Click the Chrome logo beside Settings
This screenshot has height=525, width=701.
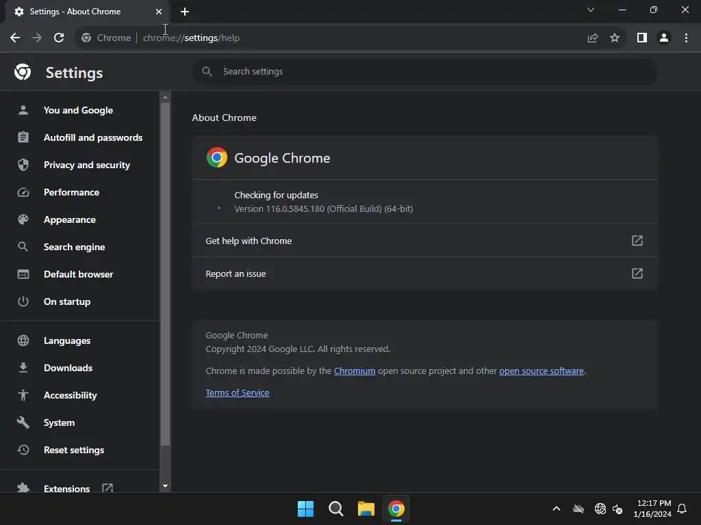[x=23, y=72]
